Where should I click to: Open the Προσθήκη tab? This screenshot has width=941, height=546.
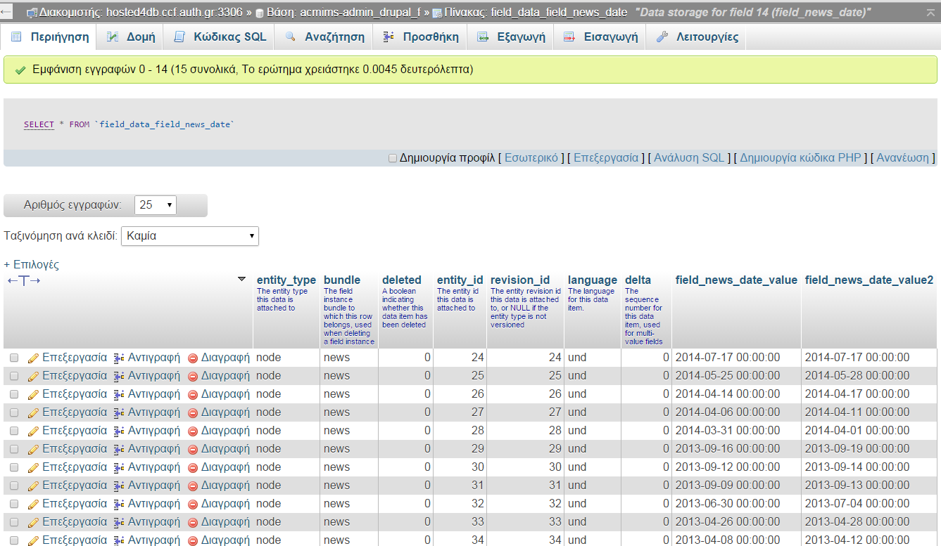tap(420, 37)
